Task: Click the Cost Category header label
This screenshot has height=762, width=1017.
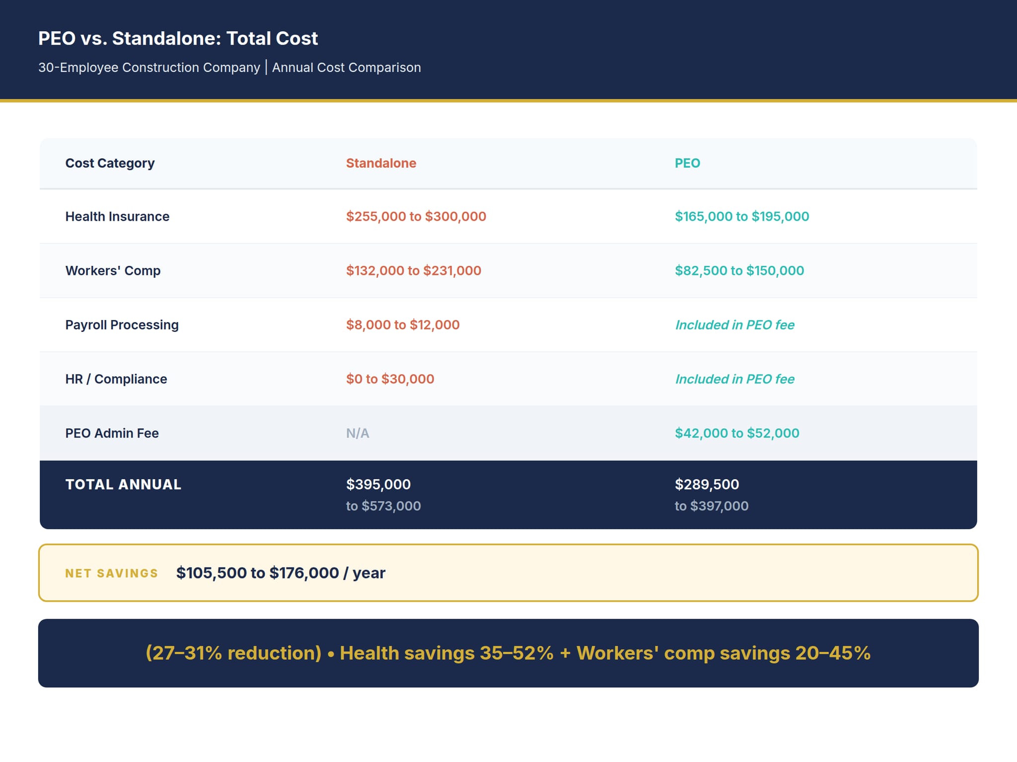Action: click(110, 163)
